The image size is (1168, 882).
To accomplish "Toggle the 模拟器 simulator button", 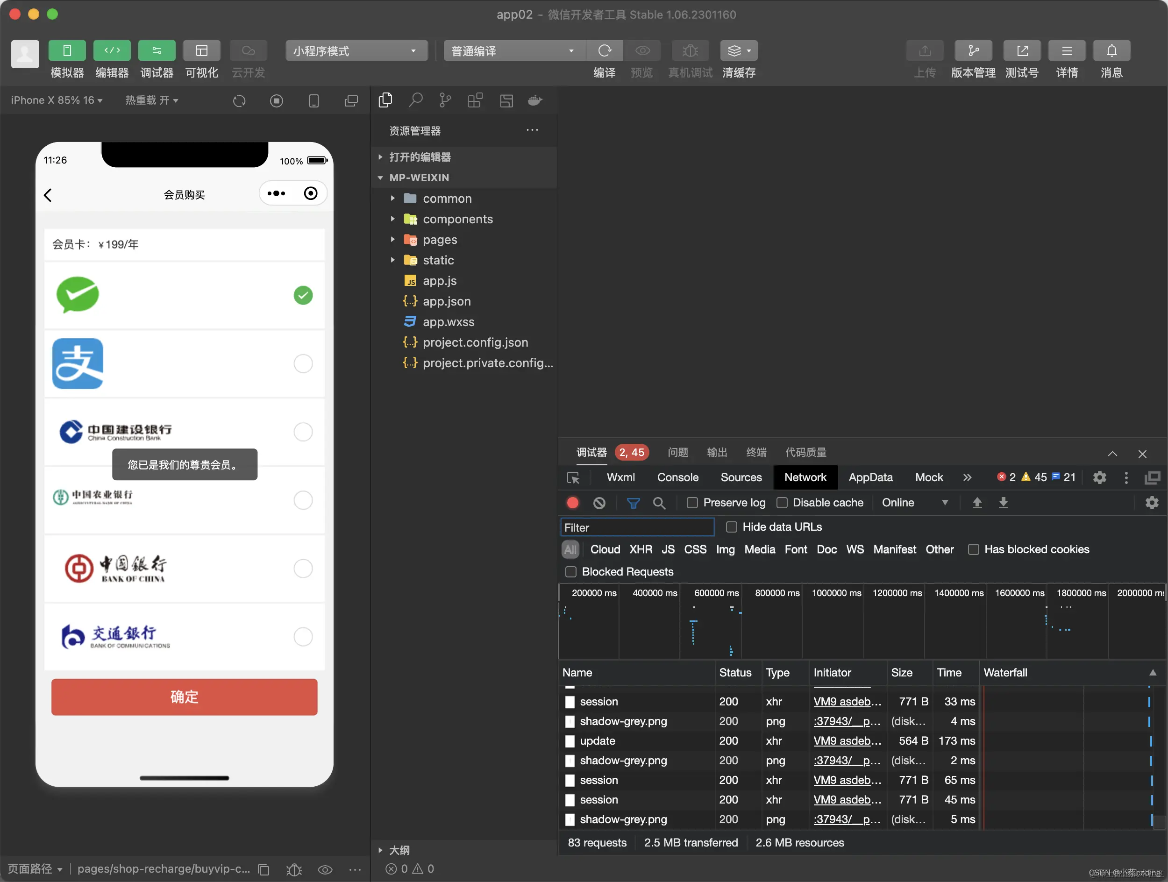I will tap(67, 50).
